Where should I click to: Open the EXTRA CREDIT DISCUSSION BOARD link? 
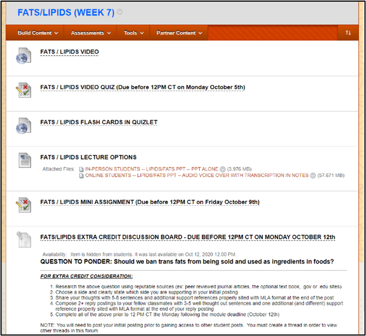[187, 237]
